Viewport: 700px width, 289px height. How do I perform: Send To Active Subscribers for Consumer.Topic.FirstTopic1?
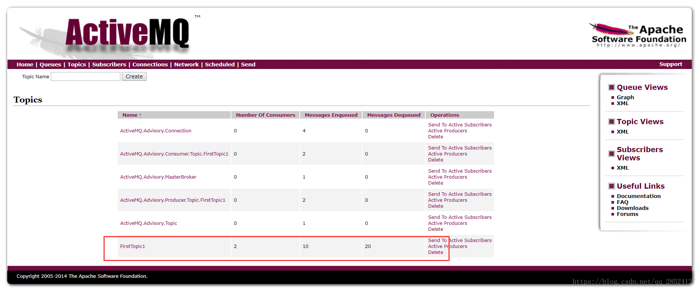tap(460, 148)
